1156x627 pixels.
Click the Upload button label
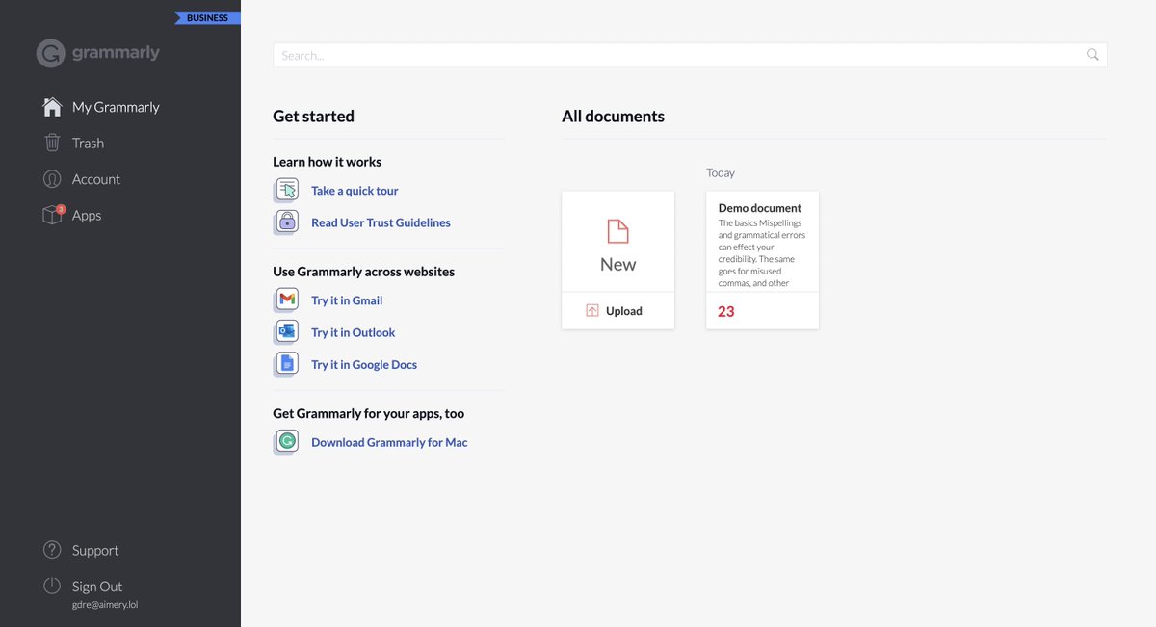pyautogui.click(x=624, y=311)
